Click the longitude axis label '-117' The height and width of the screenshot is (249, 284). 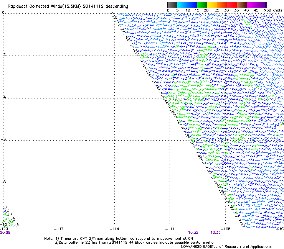click(x=59, y=229)
